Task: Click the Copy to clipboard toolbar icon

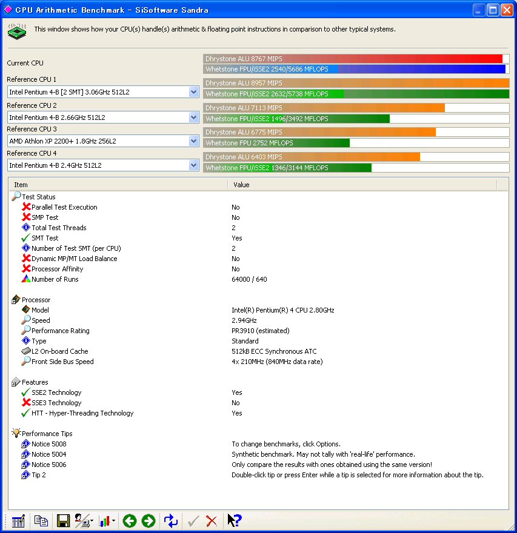Action: coord(41,521)
